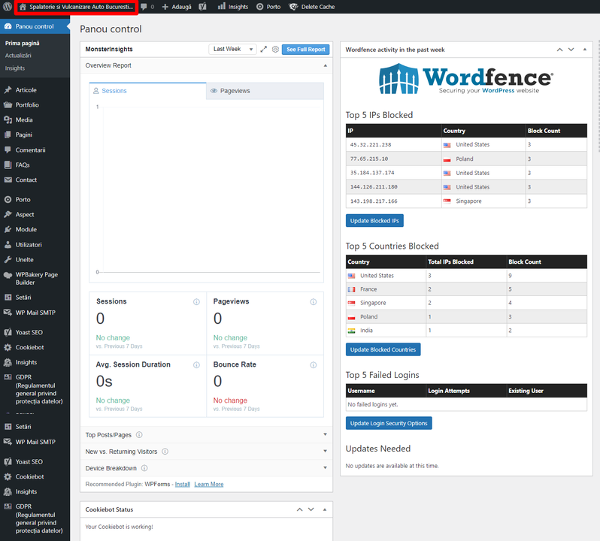Click the Pagini pages icon in sidebar

point(8,134)
